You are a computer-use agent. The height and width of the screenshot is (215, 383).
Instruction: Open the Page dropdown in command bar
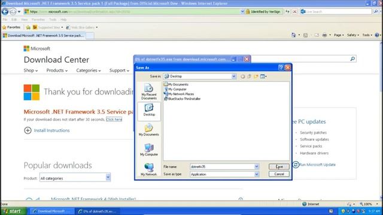coord(339,35)
